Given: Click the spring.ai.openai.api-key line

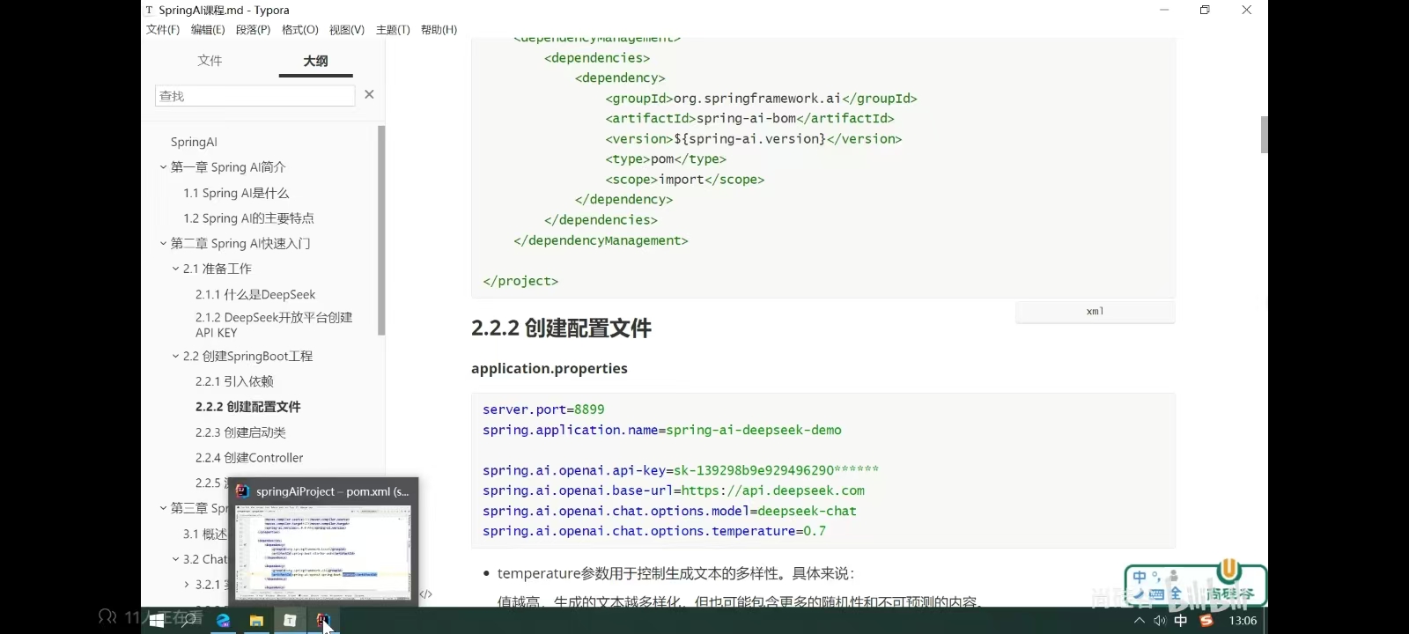Looking at the screenshot, I should tap(681, 470).
